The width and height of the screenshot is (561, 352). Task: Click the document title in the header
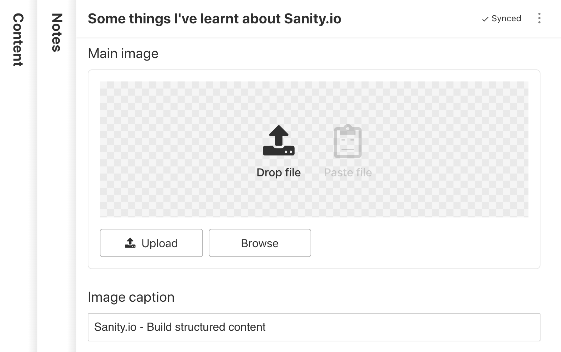coord(214,19)
